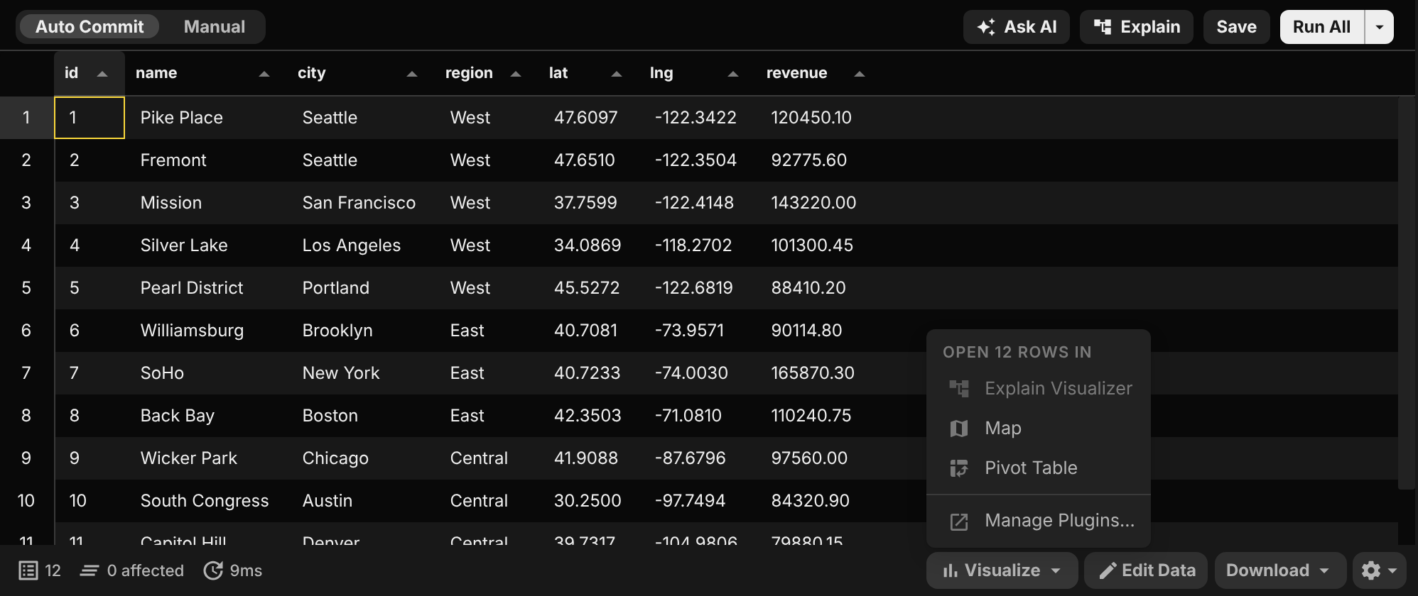Screen dimensions: 1418x596
Task: Collapse the Visualize dropdown
Action: (x=1002, y=570)
